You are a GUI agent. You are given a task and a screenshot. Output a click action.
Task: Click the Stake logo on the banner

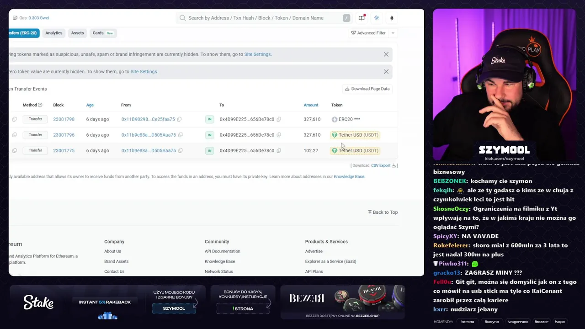point(38,302)
